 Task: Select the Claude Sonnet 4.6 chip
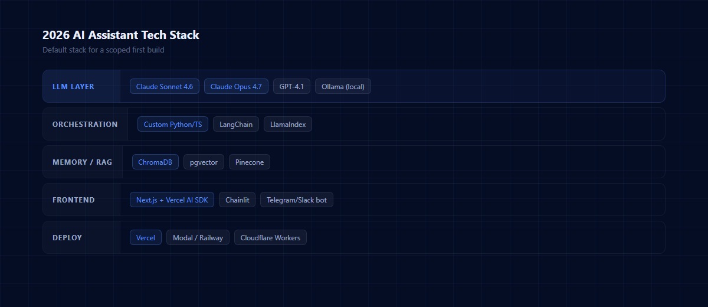point(165,86)
